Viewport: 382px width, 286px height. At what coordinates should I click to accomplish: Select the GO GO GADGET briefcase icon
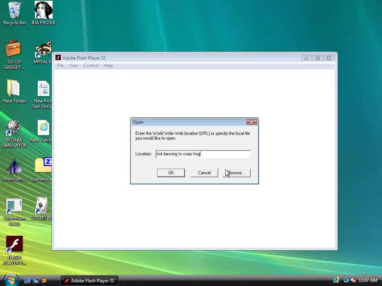pyautogui.click(x=14, y=48)
